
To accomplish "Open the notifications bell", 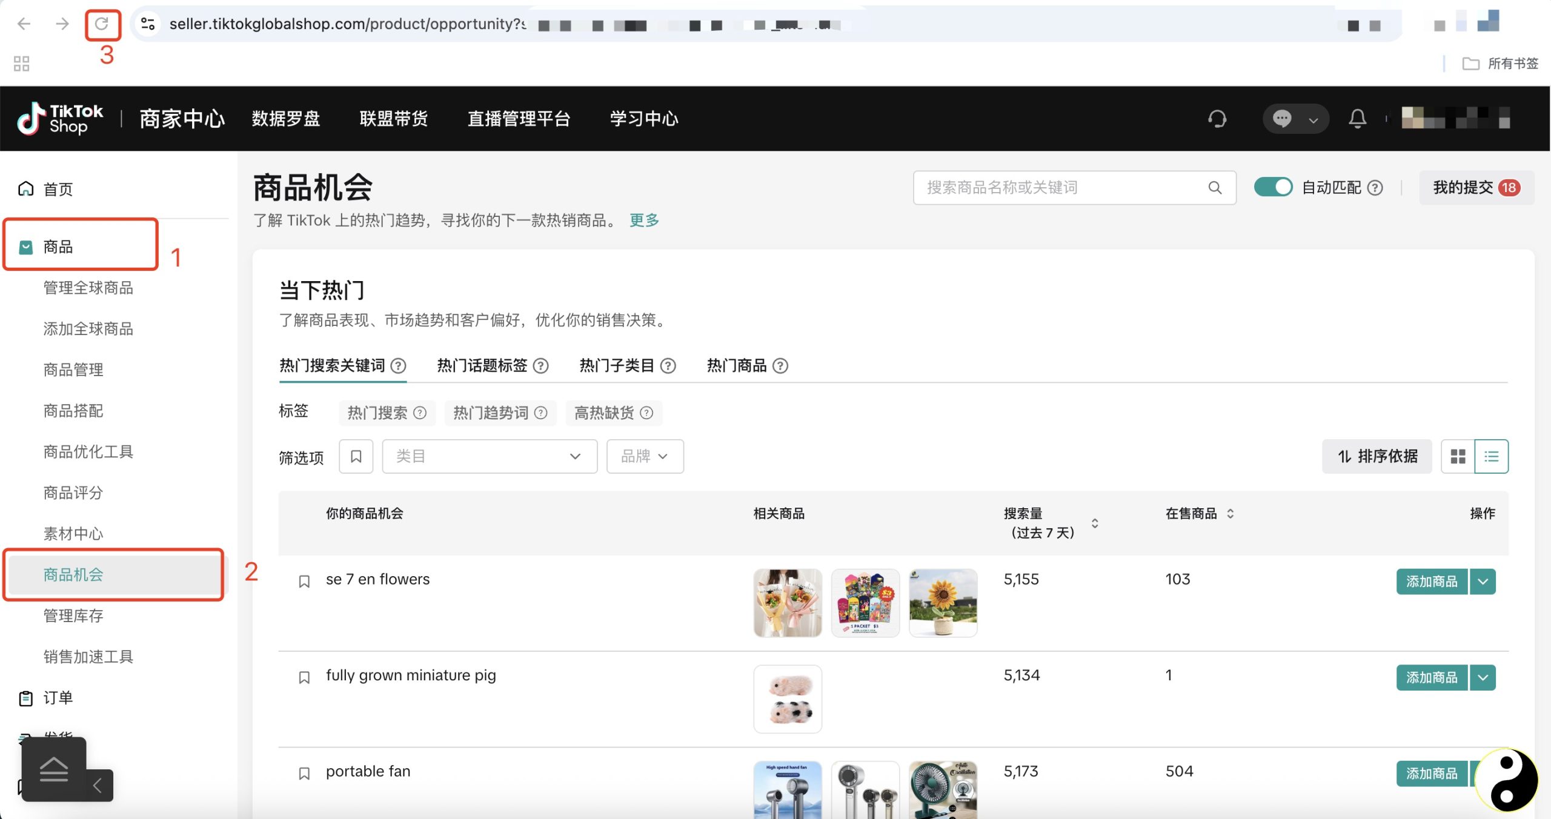I will tap(1357, 119).
